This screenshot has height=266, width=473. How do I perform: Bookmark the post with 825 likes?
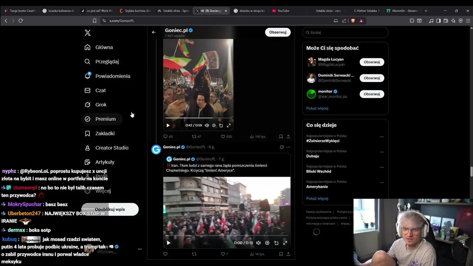281,137
